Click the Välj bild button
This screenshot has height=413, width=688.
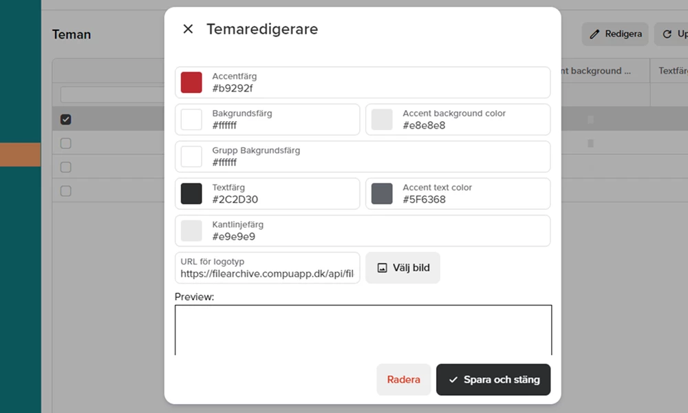(x=402, y=268)
